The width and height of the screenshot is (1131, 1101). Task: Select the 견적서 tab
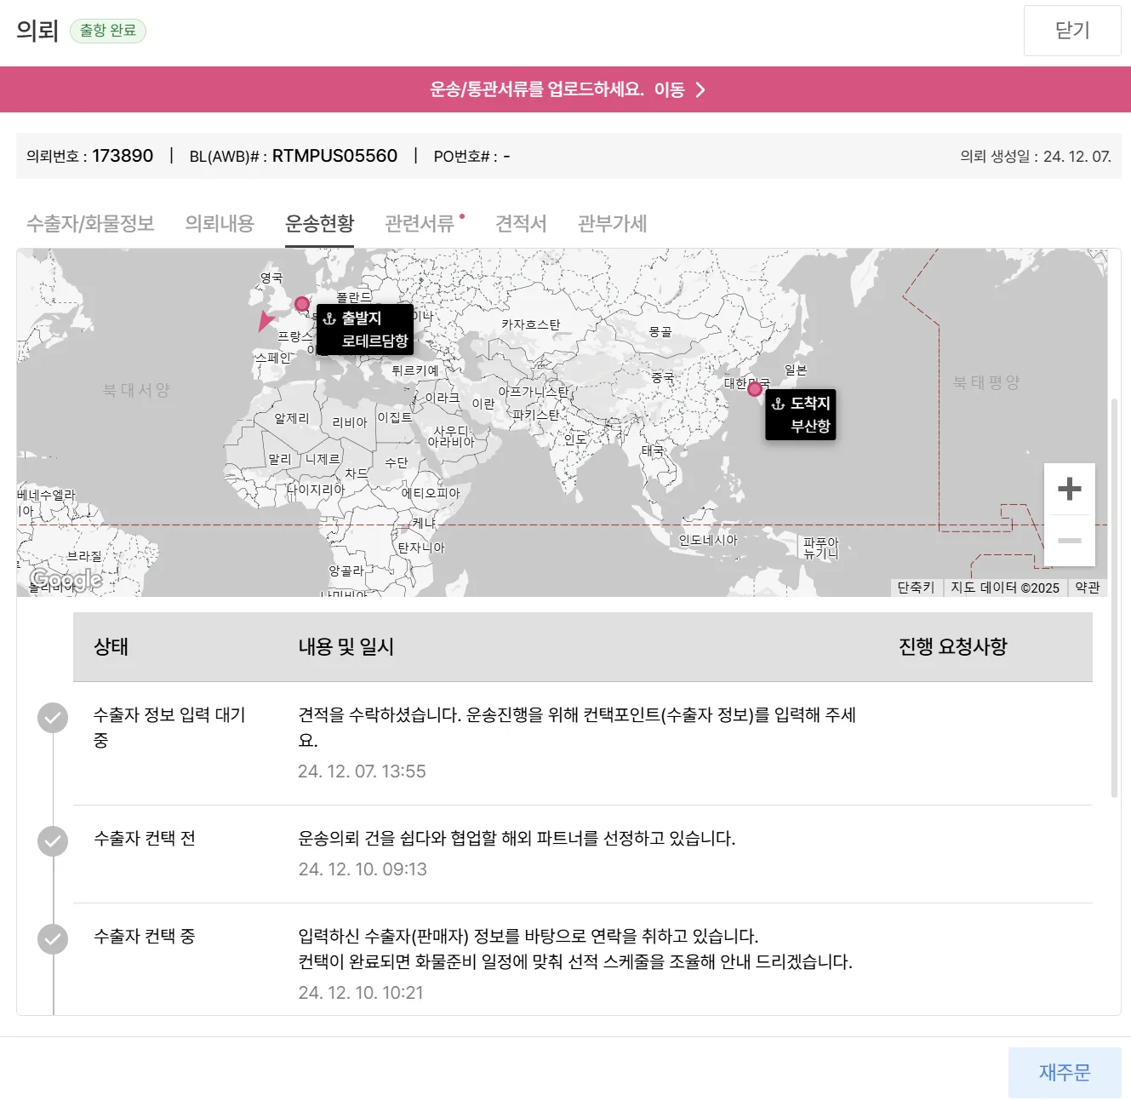click(521, 224)
